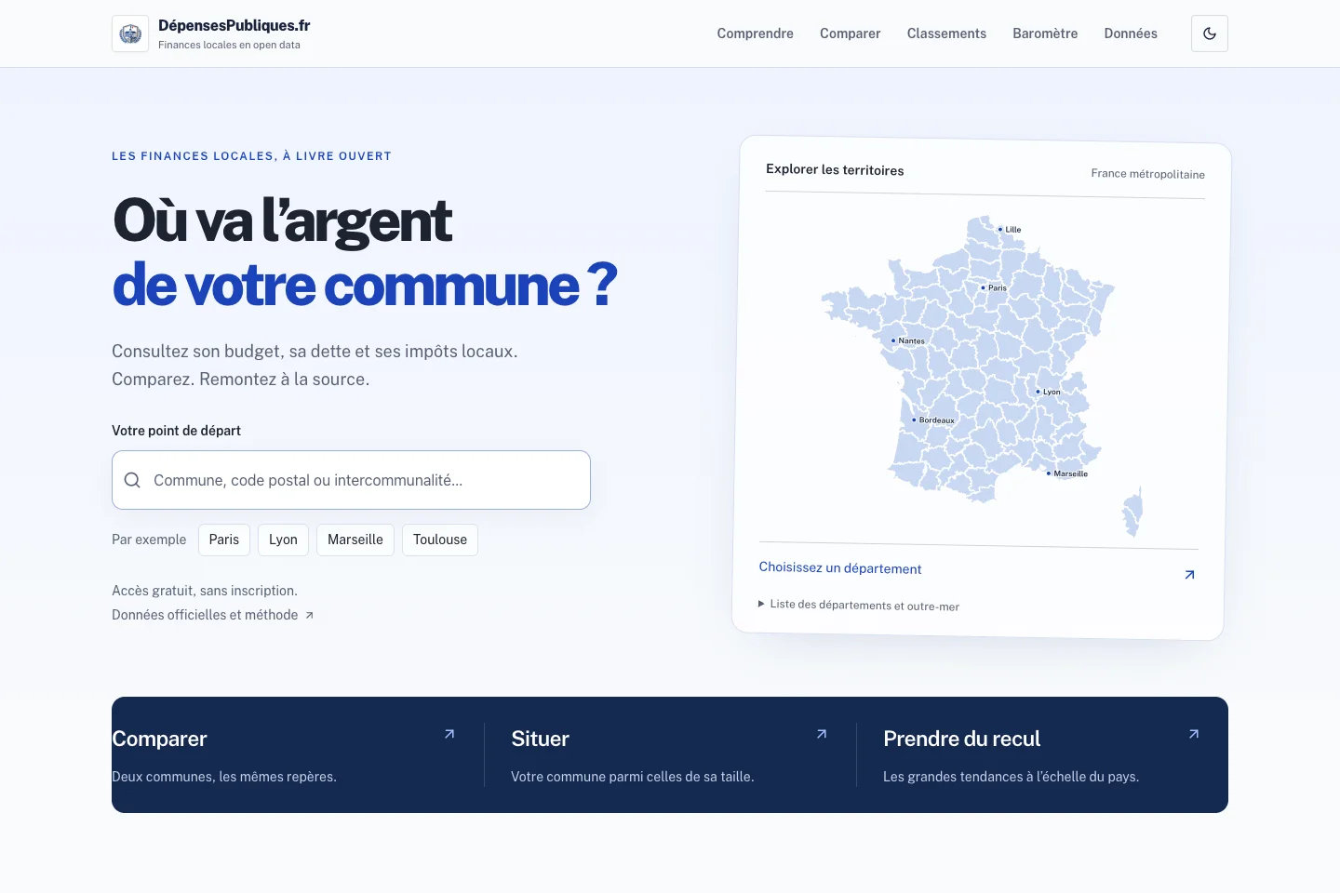This screenshot has height=893, width=1340.
Task: Click the arrow icon next to Données officielles
Action: coord(310,615)
